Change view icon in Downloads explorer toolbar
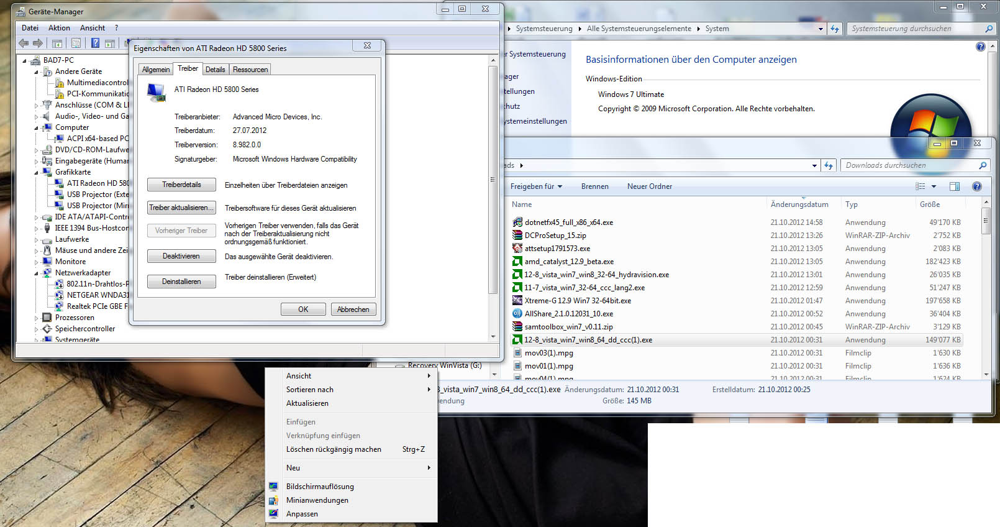This screenshot has height=527, width=1000. [920, 186]
